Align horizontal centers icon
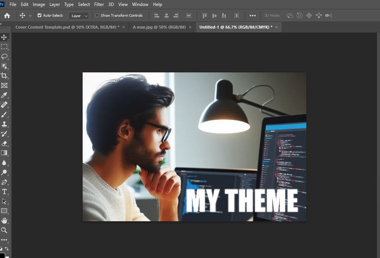This screenshot has width=380, height=258. 166,16
